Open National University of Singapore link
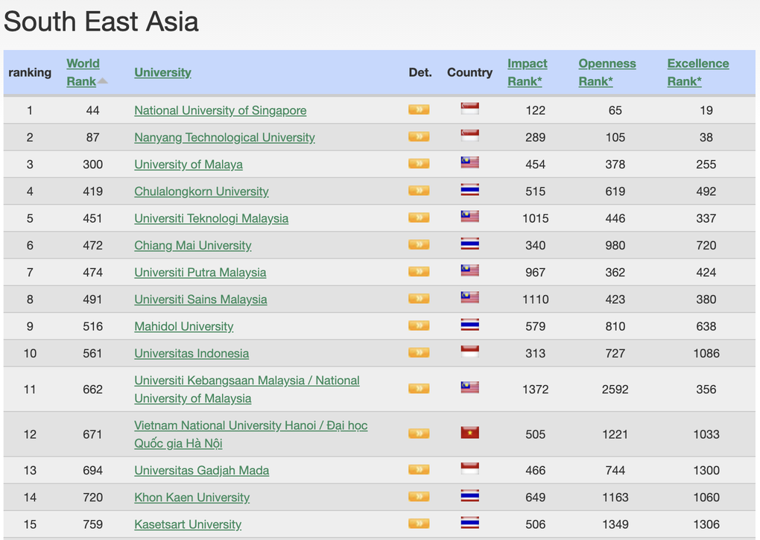Viewport: 760px width, 540px height. (220, 110)
